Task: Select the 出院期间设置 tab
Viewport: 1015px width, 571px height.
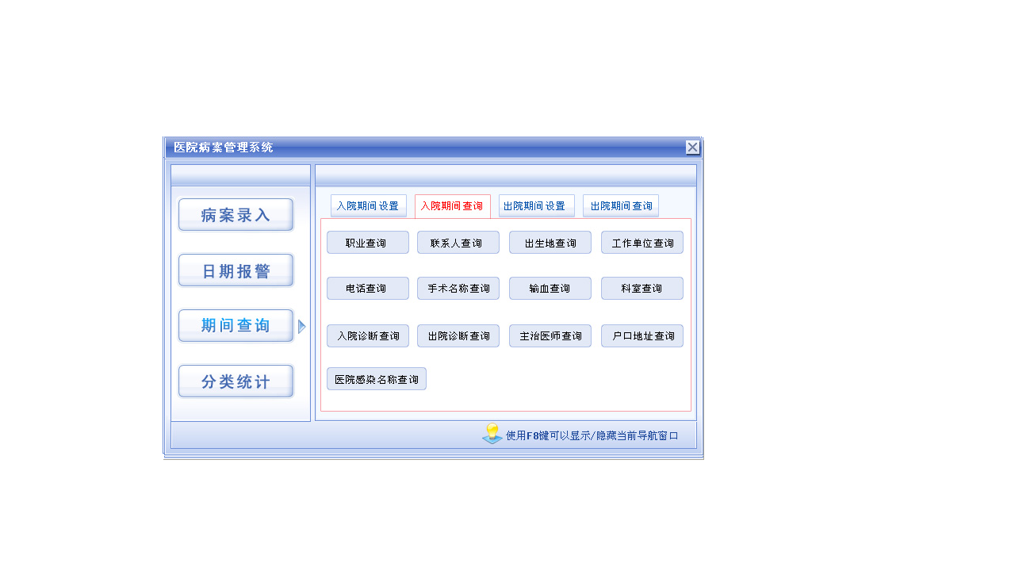Action: point(537,205)
